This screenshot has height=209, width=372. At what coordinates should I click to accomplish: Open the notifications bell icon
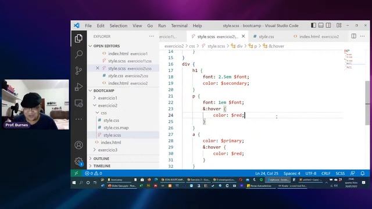coord(363,173)
